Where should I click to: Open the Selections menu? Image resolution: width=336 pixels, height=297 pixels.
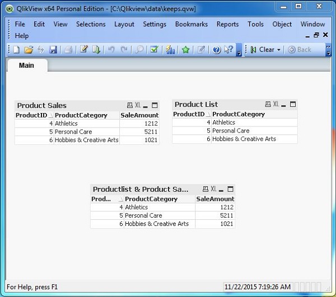point(91,24)
